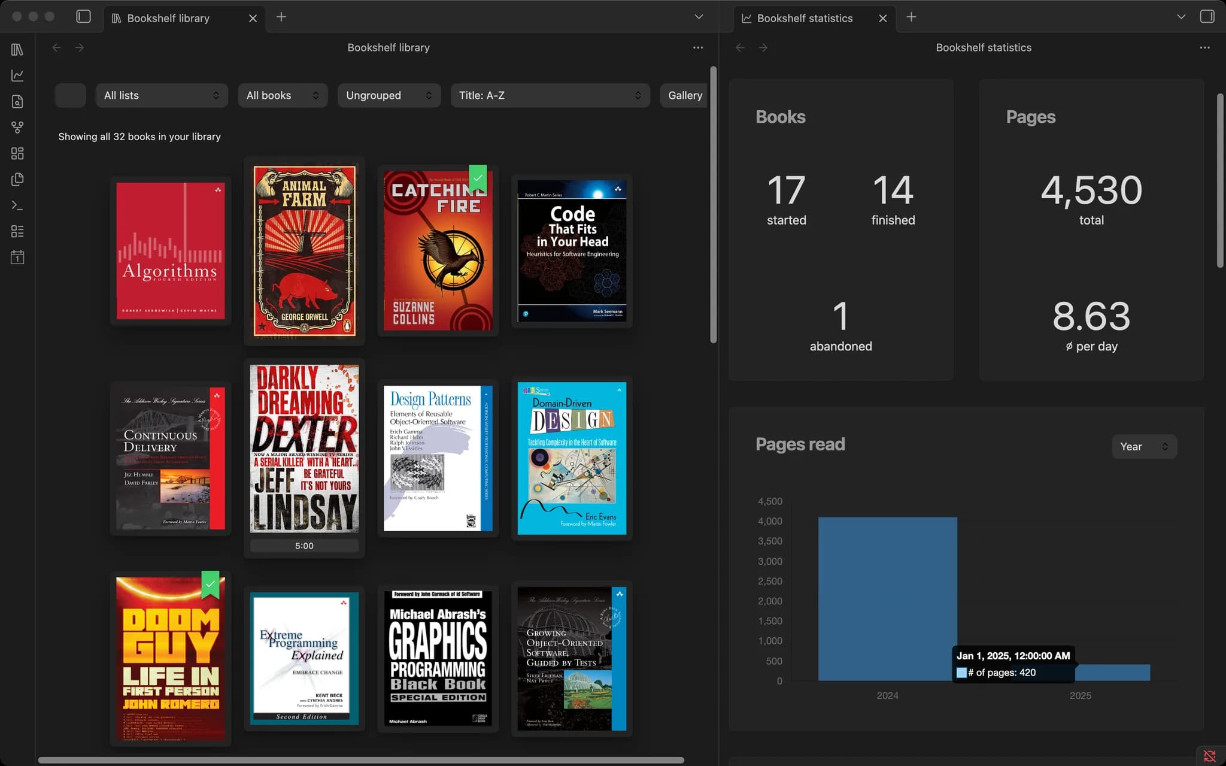1226x766 pixels.
Task: Click the '17' started books value
Action: 786,190
